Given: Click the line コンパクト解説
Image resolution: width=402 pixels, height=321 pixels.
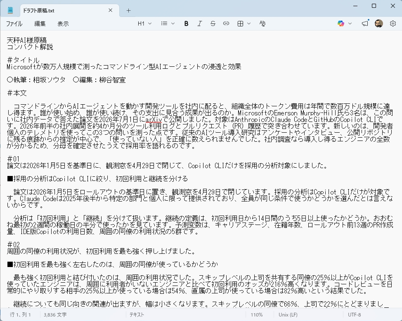Looking at the screenshot, I should [x=30, y=47].
